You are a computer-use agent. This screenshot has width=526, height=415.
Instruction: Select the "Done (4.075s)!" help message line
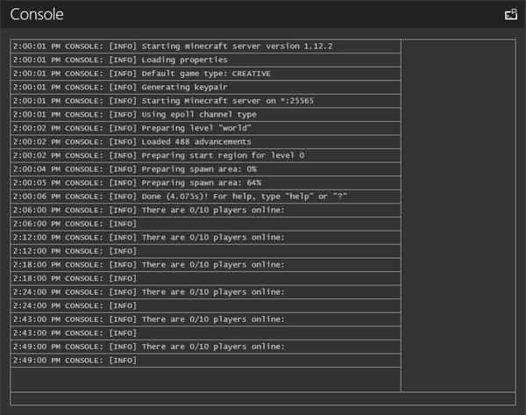(206, 197)
